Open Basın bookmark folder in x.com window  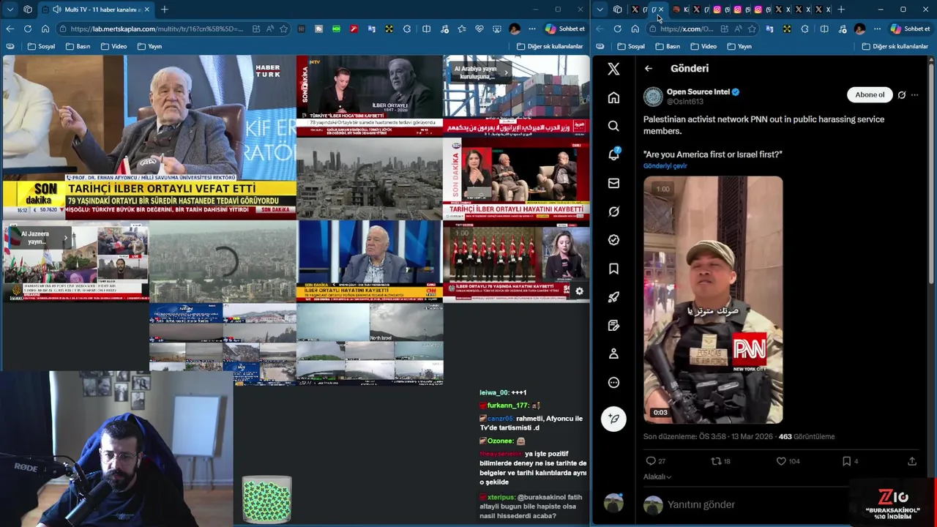[x=667, y=46]
